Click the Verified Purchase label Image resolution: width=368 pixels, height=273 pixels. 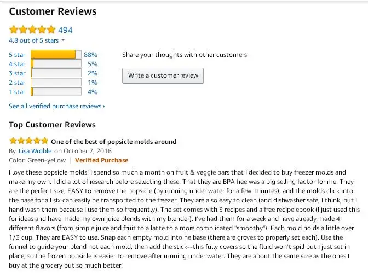[x=101, y=160]
